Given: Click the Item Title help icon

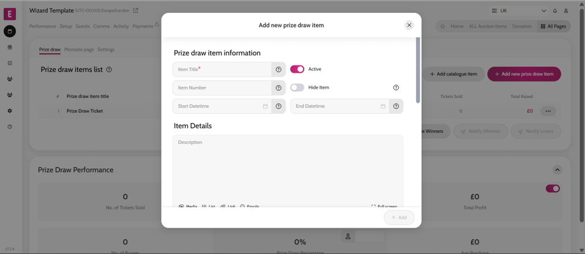Looking at the screenshot, I should [x=278, y=70].
